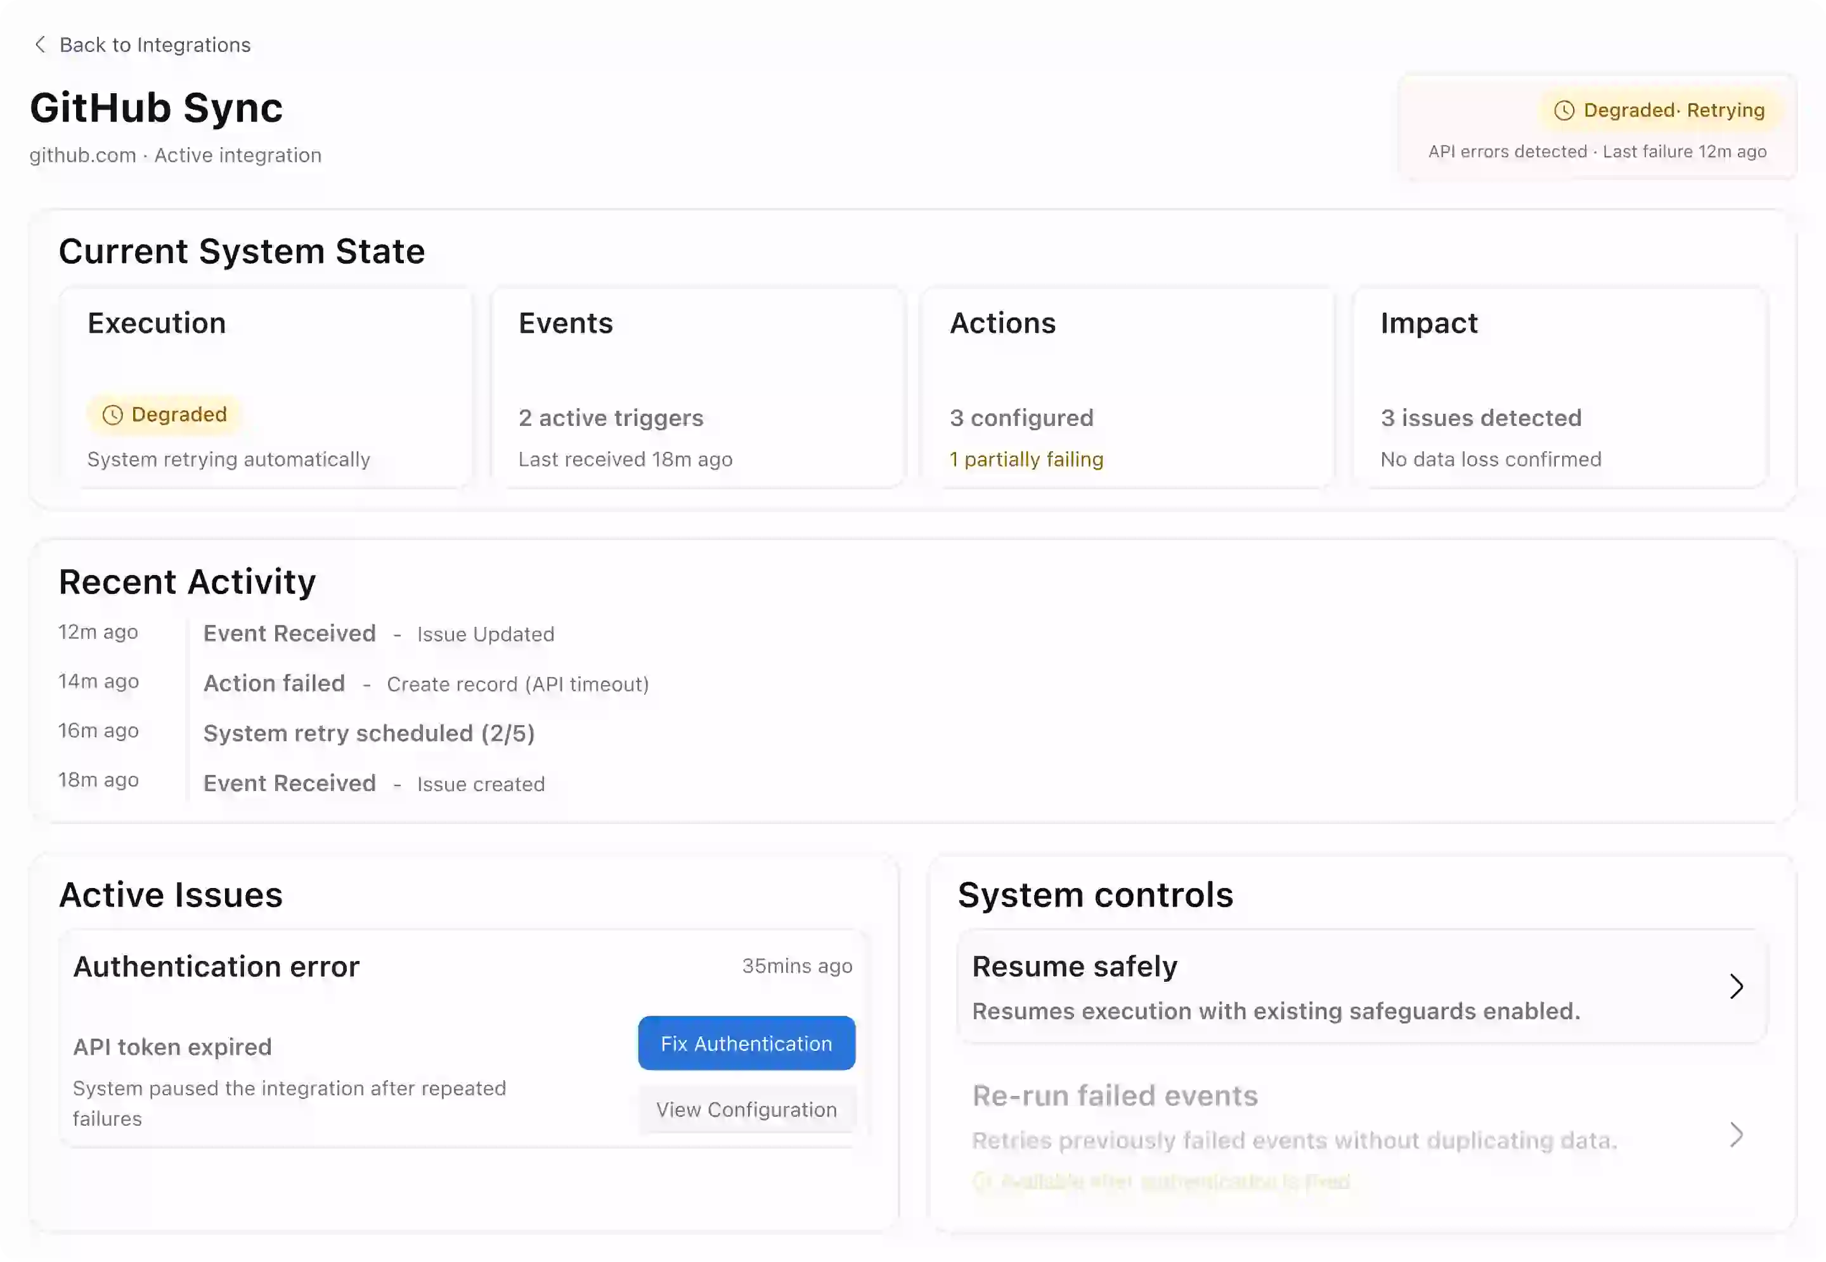Expand the Re-run failed events chevron

click(1735, 1135)
